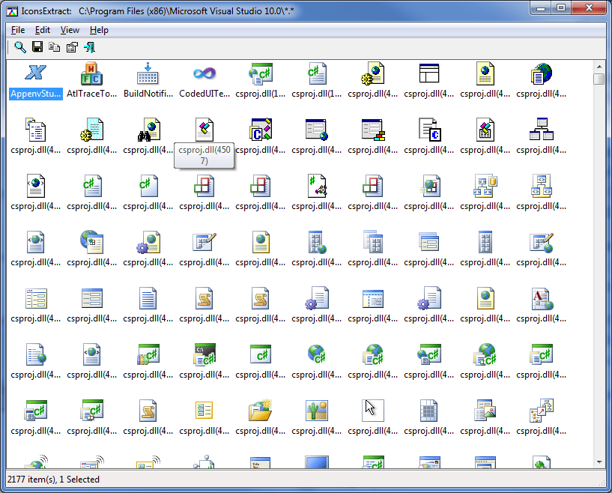612x493 pixels.
Task: Select the plain green C# window icon
Action: click(261, 354)
